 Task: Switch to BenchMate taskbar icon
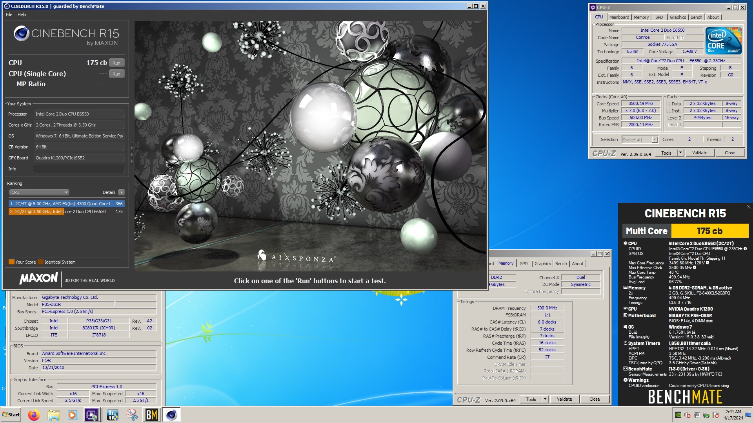click(x=151, y=415)
